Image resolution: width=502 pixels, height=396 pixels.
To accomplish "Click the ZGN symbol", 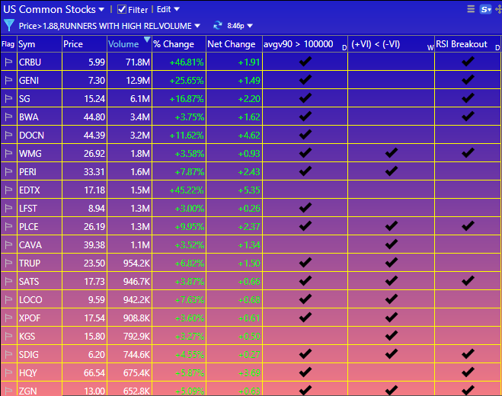I will 28,391.
